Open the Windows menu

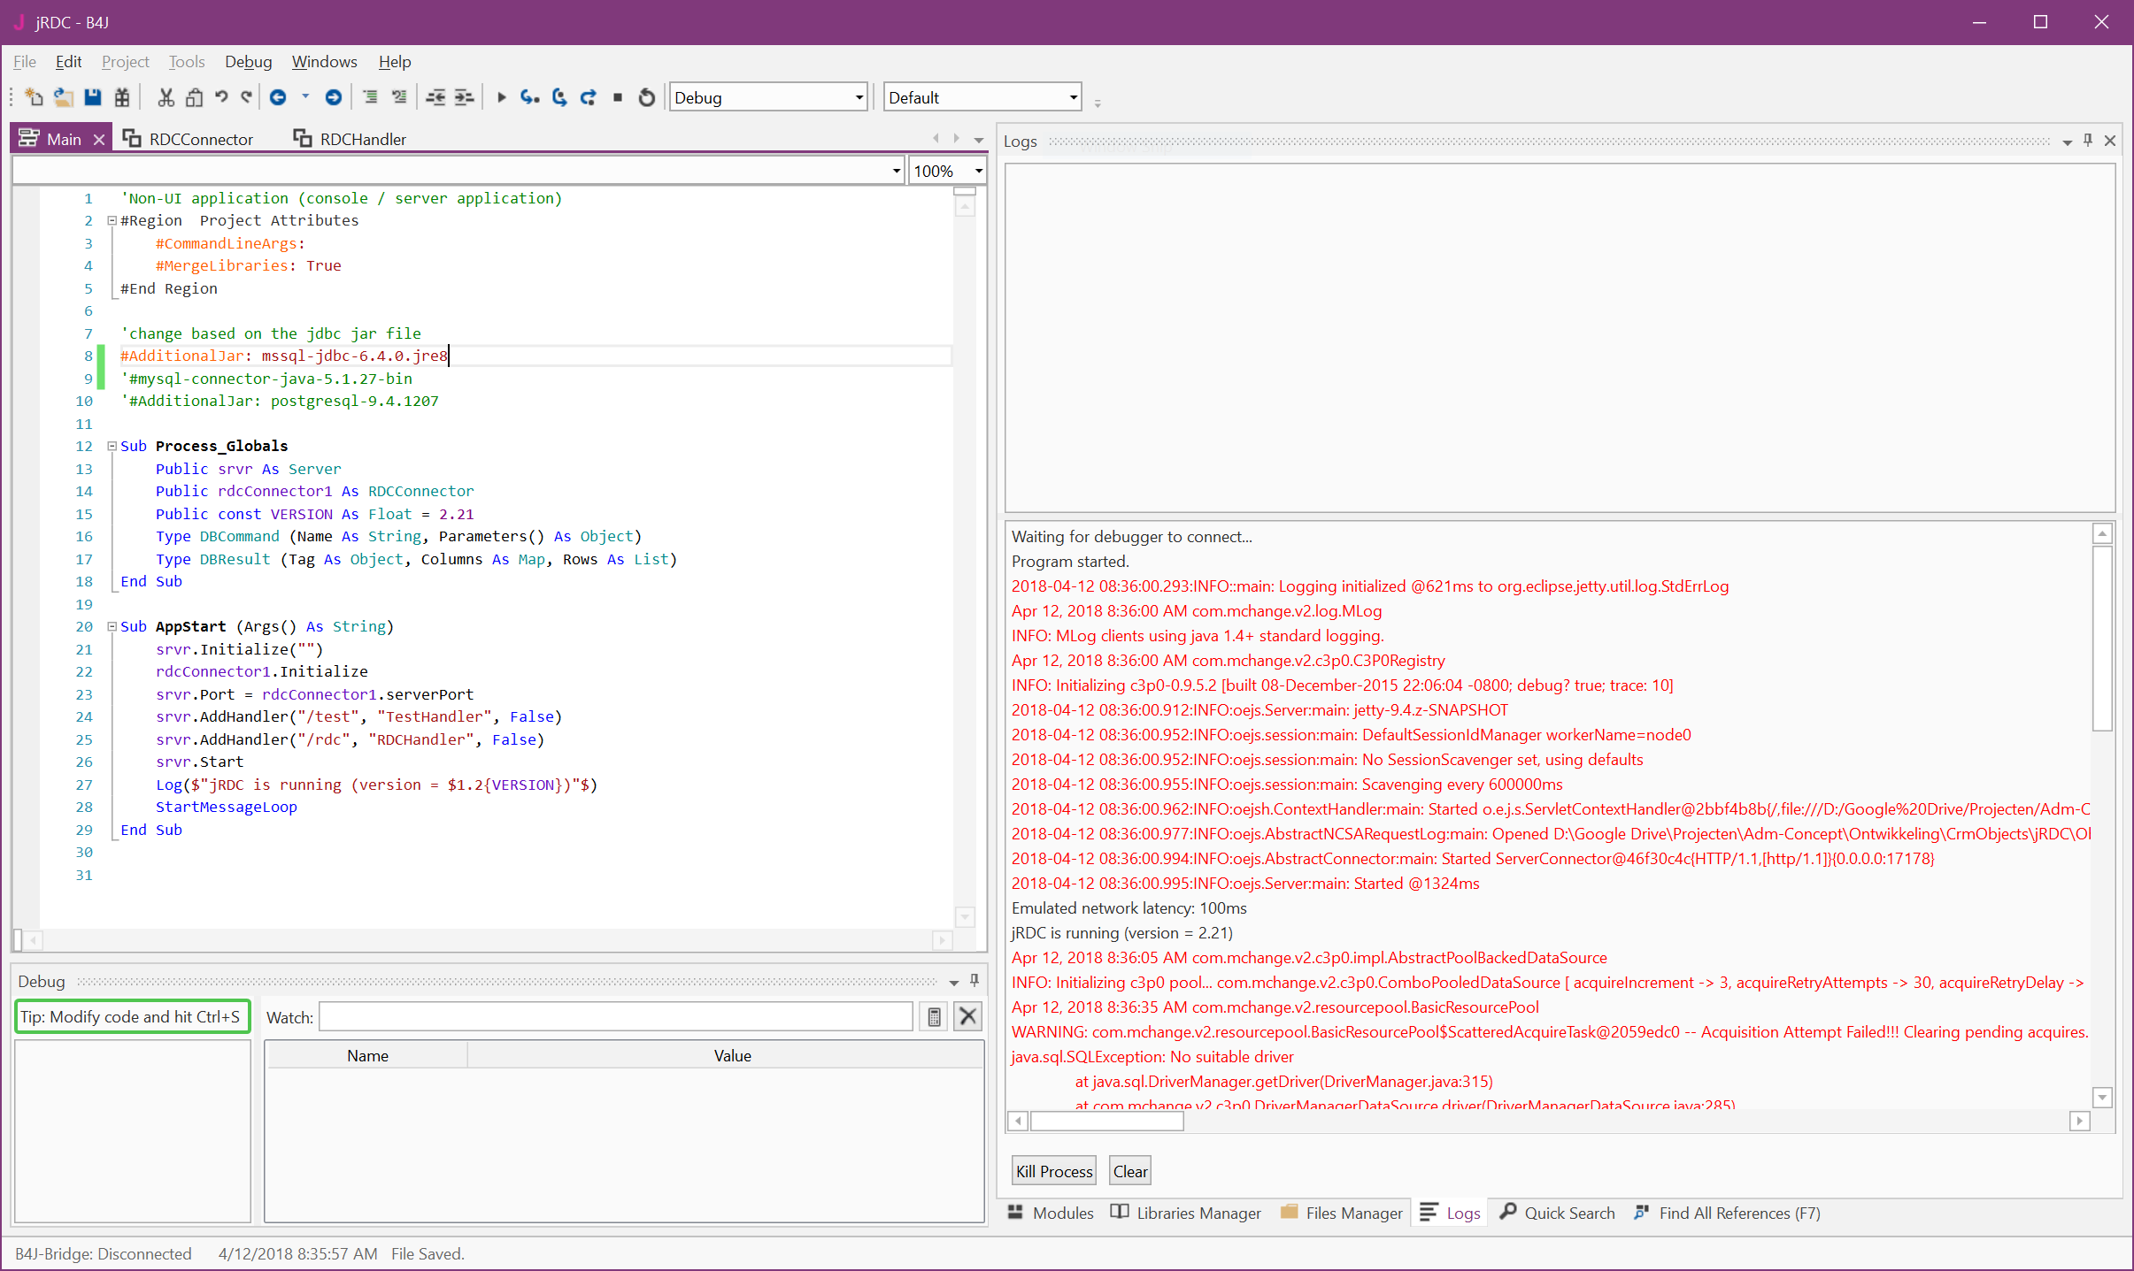point(324,62)
